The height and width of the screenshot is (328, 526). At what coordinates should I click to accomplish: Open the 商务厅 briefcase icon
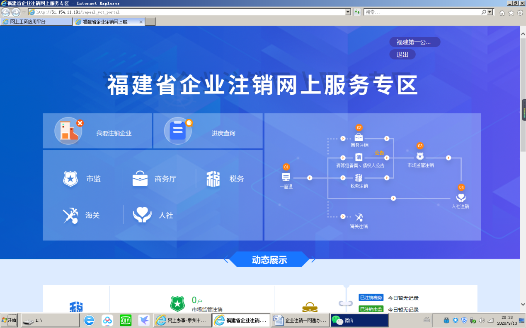pyautogui.click(x=140, y=179)
